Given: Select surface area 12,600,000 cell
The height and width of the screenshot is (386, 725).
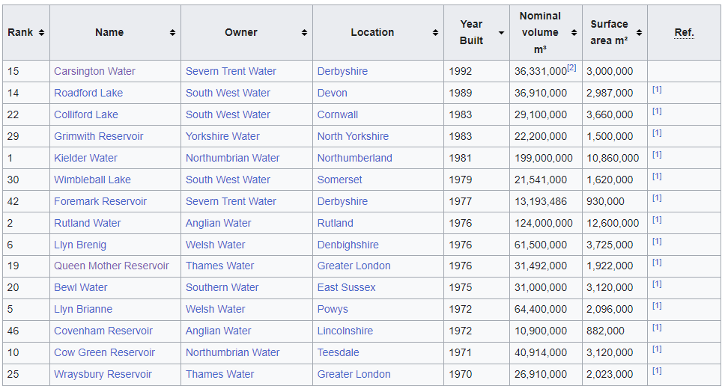Looking at the screenshot, I should (x=615, y=223).
